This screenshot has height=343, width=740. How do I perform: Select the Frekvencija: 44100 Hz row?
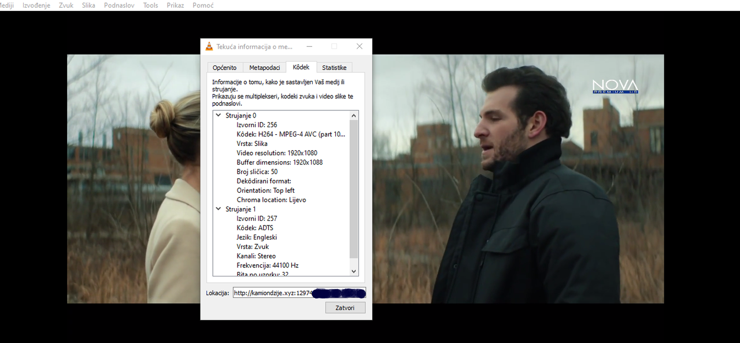[267, 265]
